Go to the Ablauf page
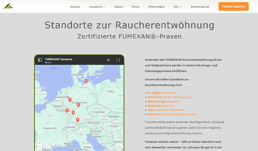The image size is (258, 151). (118, 7)
